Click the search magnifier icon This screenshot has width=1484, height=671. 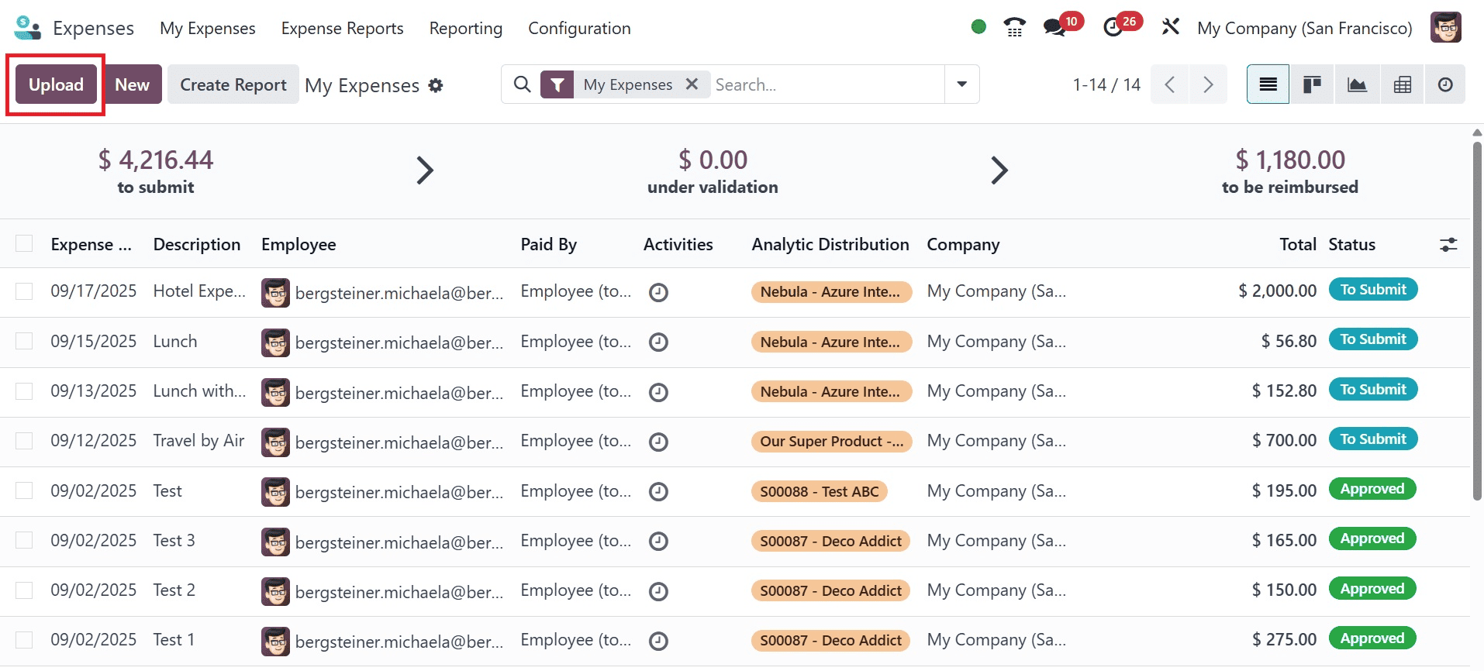tap(523, 84)
